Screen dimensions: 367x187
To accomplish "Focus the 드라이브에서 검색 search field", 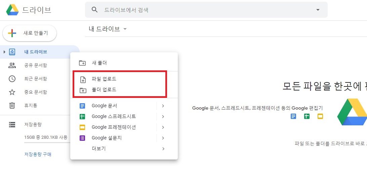I will pos(206,10).
